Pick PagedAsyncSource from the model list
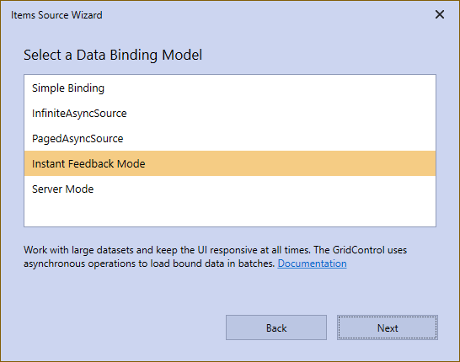This screenshot has height=362, width=460. point(230,138)
